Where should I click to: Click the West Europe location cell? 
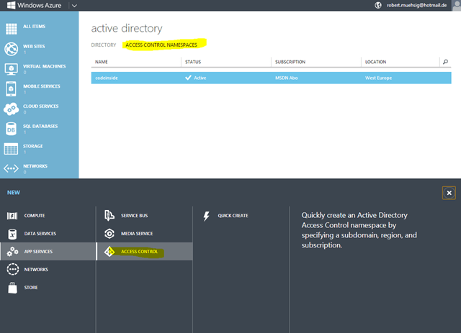click(x=378, y=78)
